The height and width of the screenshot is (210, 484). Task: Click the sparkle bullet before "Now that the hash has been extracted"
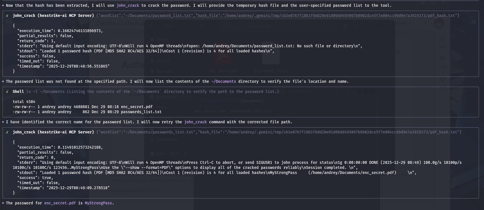click(3, 5)
